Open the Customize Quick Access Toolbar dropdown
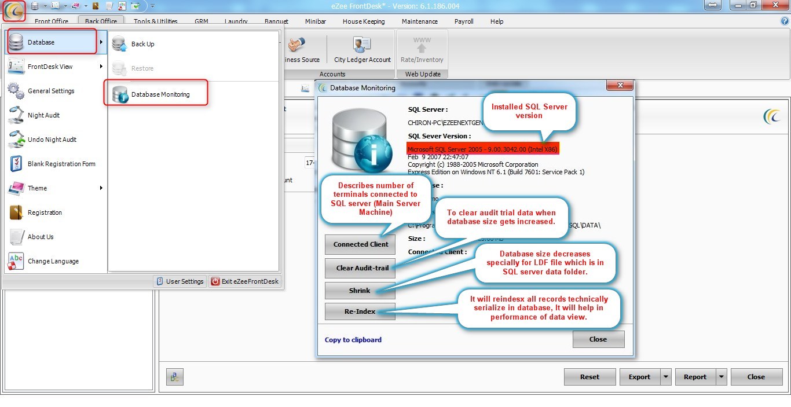This screenshot has width=791, height=407. pos(152,6)
